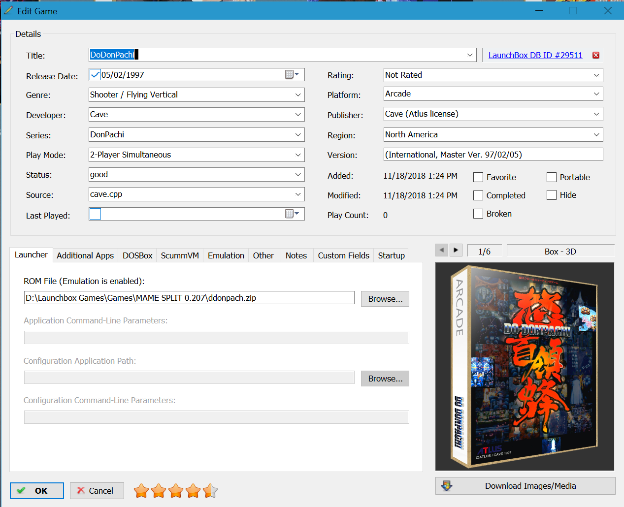The image size is (624, 507).
Task: Click the third rating star
Action: (176, 490)
